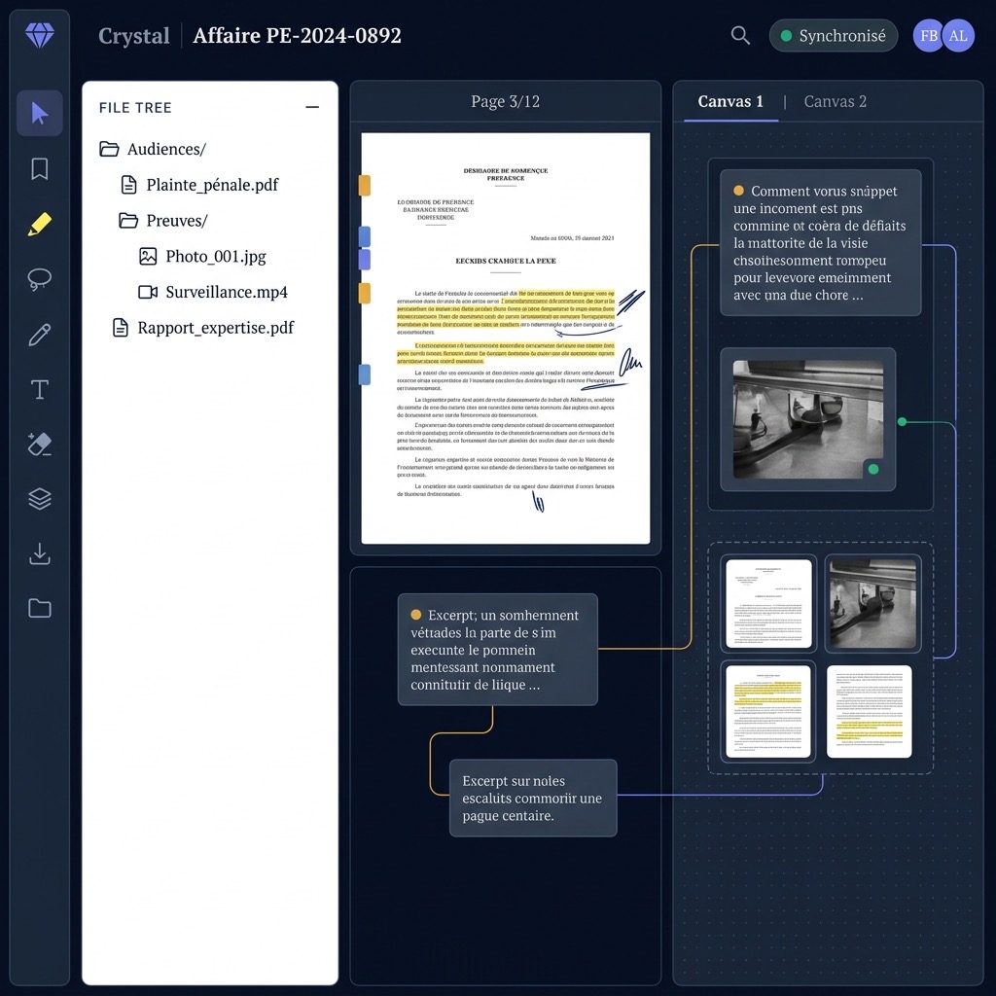The width and height of the screenshot is (996, 996).
Task: Open the layers panel icon
Action: point(39,499)
